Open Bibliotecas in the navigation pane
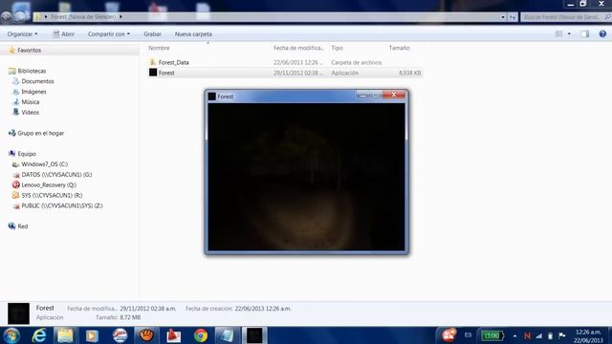 pos(32,71)
